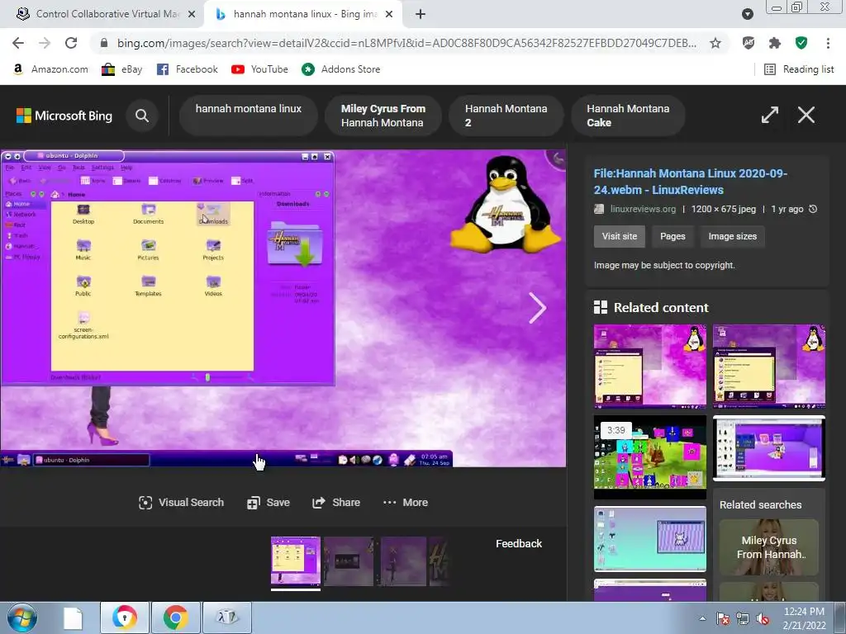Close the hannah montana linux Bing tab
846x634 pixels.
pyautogui.click(x=389, y=14)
